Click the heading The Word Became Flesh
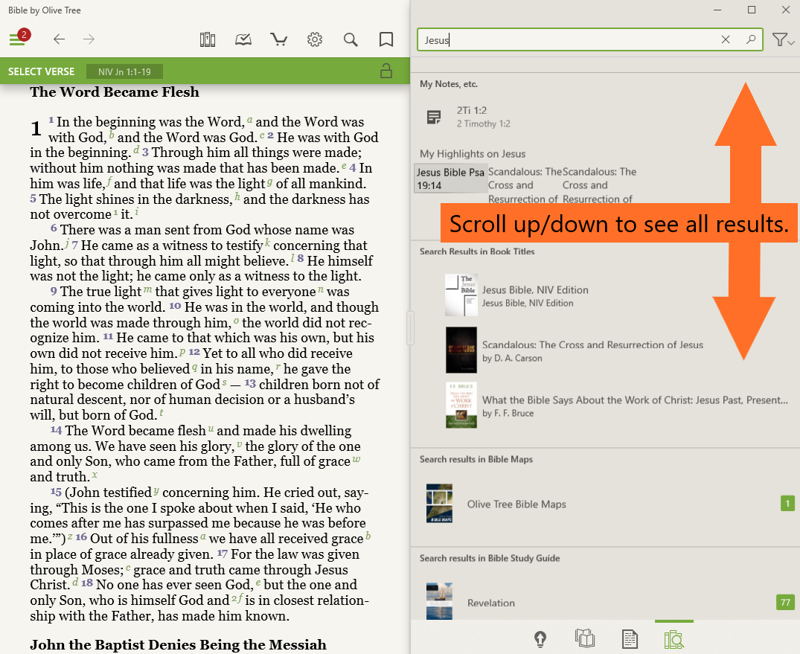This screenshot has width=800, height=654. 115,92
